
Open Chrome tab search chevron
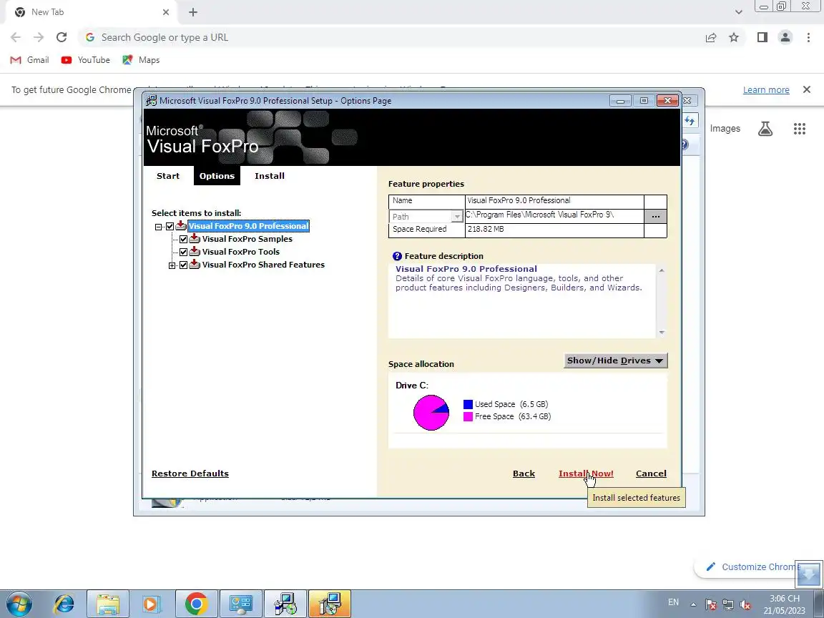click(738, 12)
